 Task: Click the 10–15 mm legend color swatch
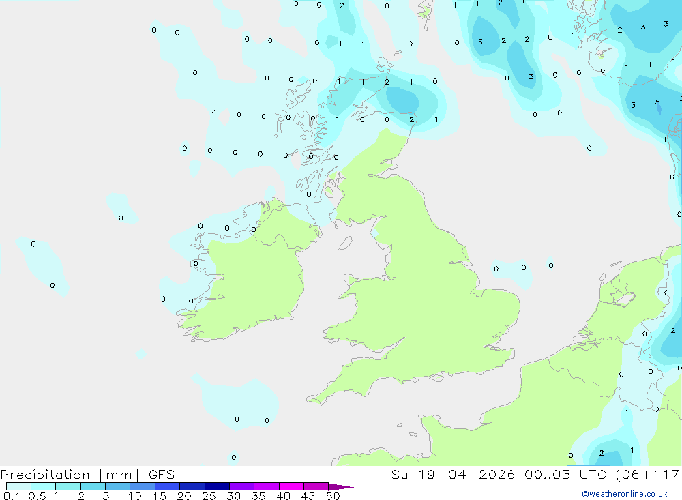coord(143,486)
